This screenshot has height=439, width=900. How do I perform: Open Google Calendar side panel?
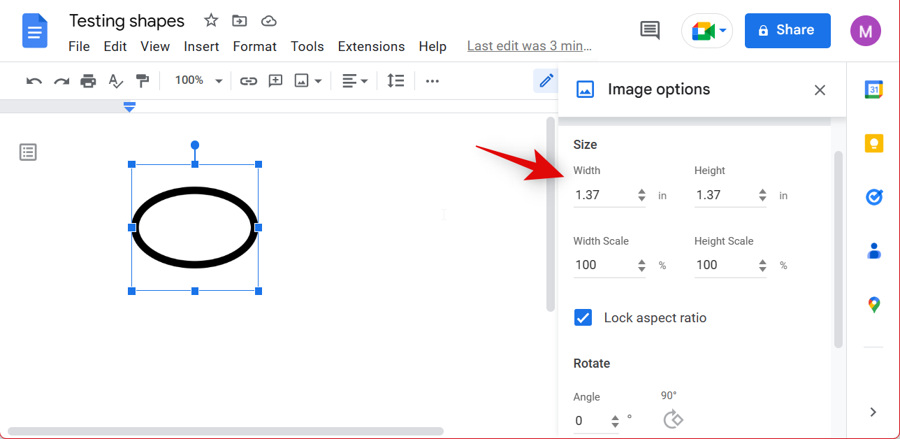coord(873,89)
